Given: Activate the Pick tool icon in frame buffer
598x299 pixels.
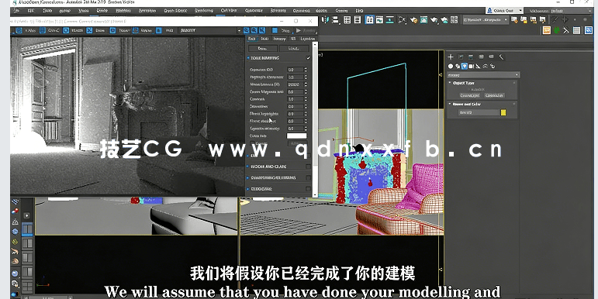Looking at the screenshot, I should point(159,30).
